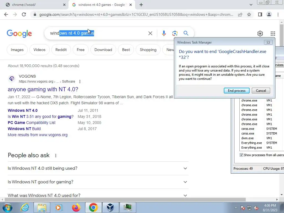The image size is (284, 213).
Task: Click the Chrome address bar URL
Action: [x=136, y=14]
